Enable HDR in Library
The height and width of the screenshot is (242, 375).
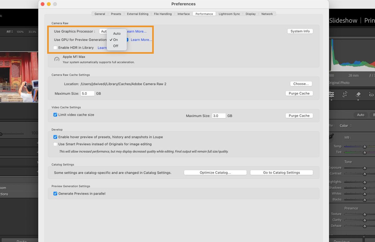pyautogui.click(x=55, y=47)
